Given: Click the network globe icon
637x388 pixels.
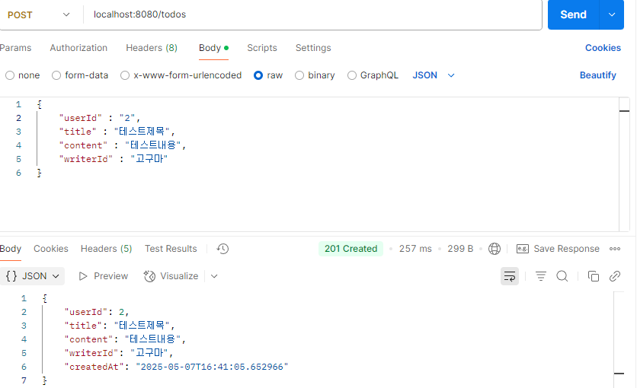Looking at the screenshot, I should coord(495,249).
